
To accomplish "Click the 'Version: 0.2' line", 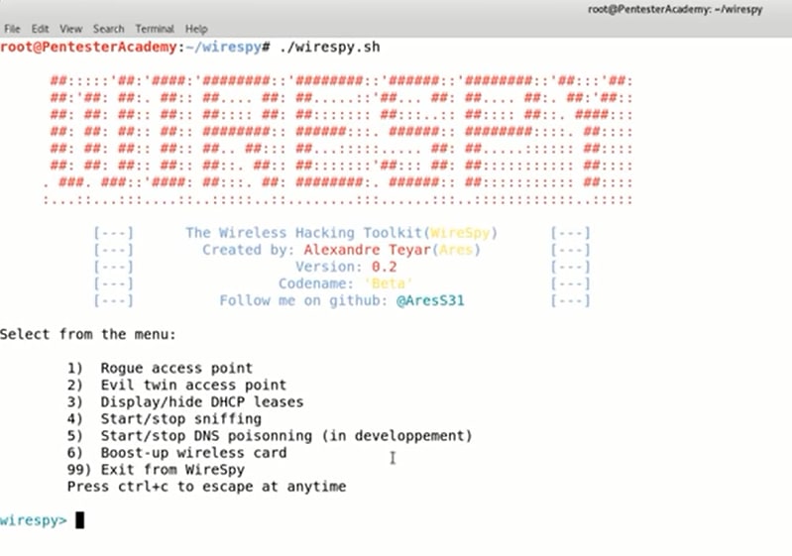I will (346, 267).
